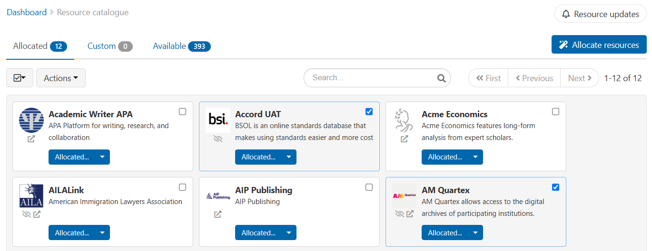Expand Allocated dropdown arrow for Acme Economics
The image size is (652, 251).
tap(475, 157)
